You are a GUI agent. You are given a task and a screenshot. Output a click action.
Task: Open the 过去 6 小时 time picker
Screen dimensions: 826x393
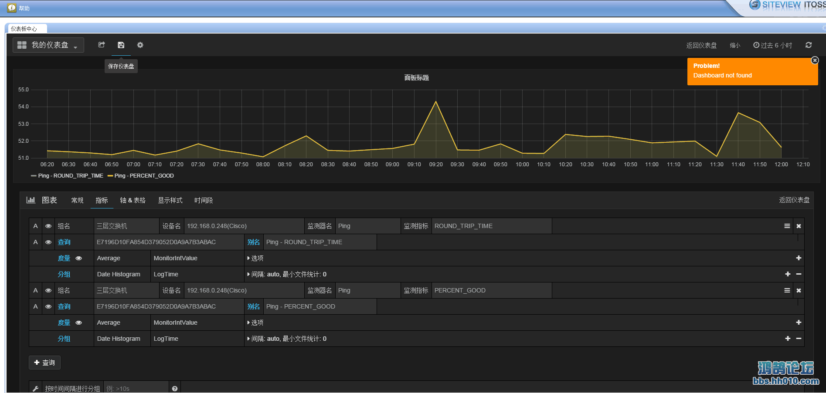[x=772, y=45]
